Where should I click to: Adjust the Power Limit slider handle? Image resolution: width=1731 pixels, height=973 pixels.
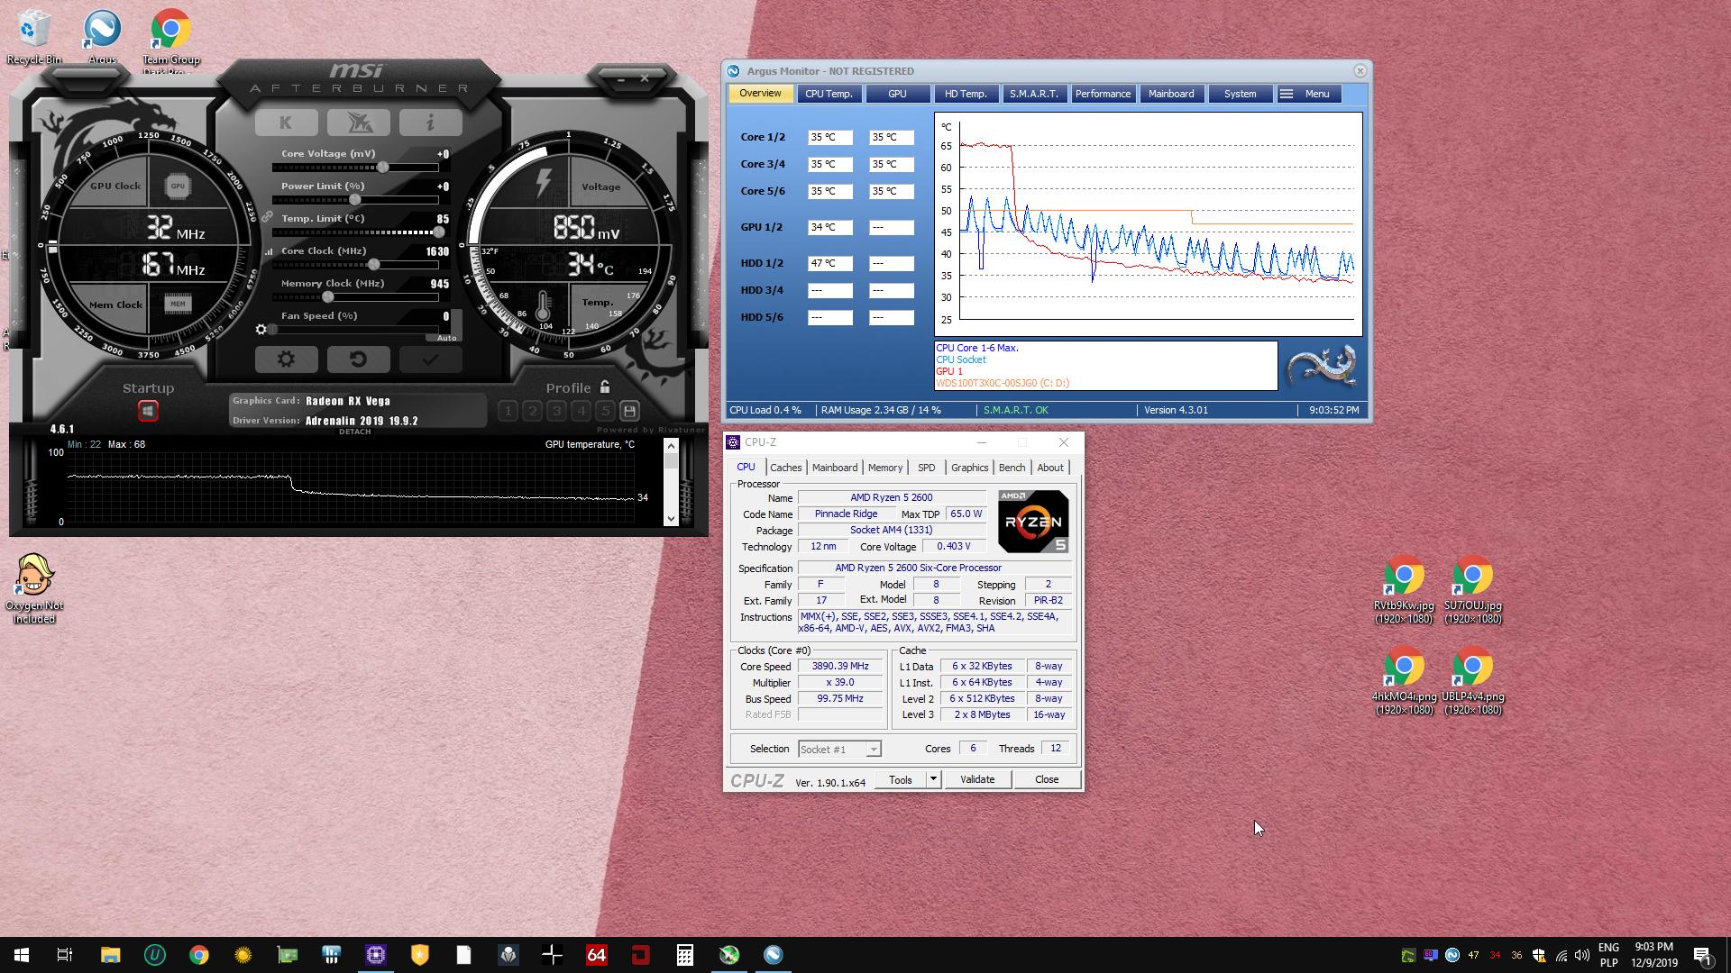click(x=355, y=200)
